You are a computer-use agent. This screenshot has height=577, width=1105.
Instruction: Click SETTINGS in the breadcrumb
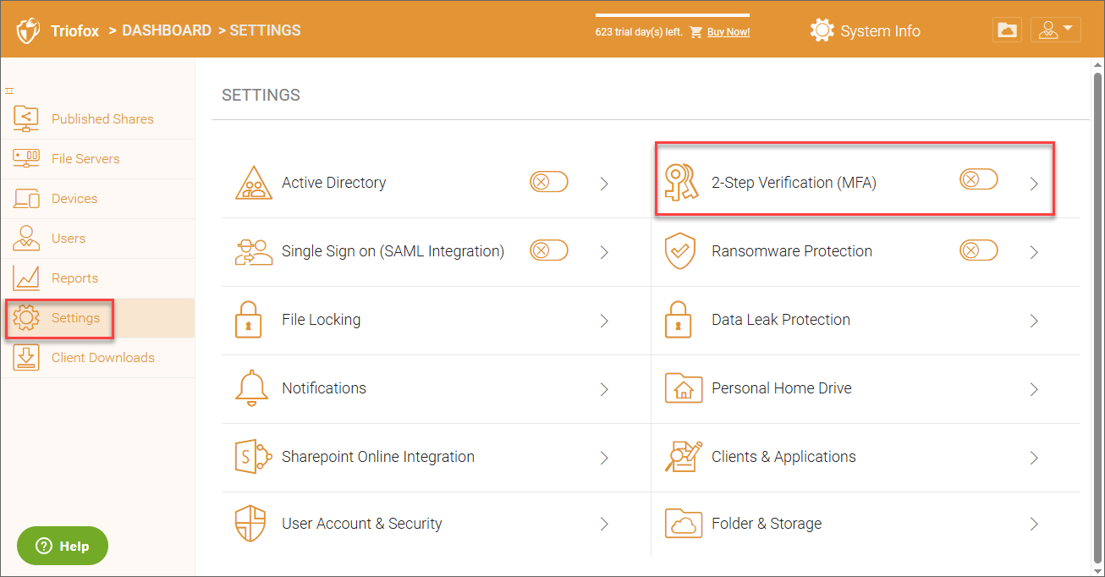click(x=265, y=30)
